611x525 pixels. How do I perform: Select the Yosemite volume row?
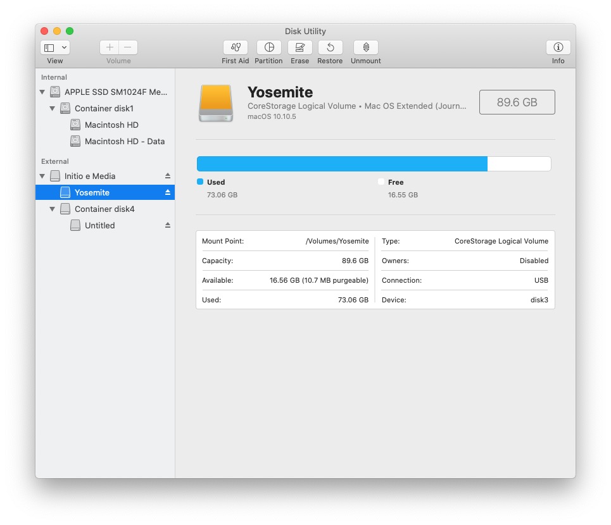[105, 192]
